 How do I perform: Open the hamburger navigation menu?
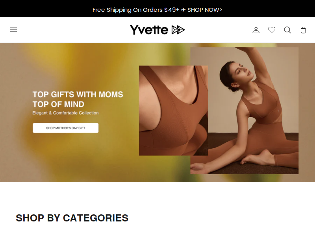pyautogui.click(x=13, y=30)
